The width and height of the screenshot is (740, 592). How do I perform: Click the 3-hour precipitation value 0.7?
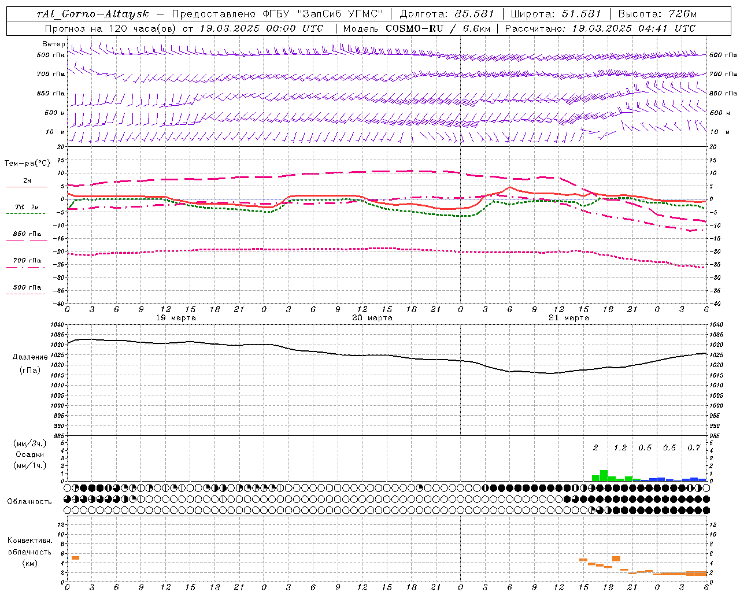click(694, 447)
